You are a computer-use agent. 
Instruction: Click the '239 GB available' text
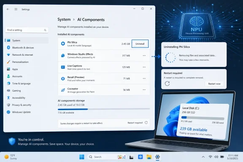pyautogui.click(x=194, y=129)
